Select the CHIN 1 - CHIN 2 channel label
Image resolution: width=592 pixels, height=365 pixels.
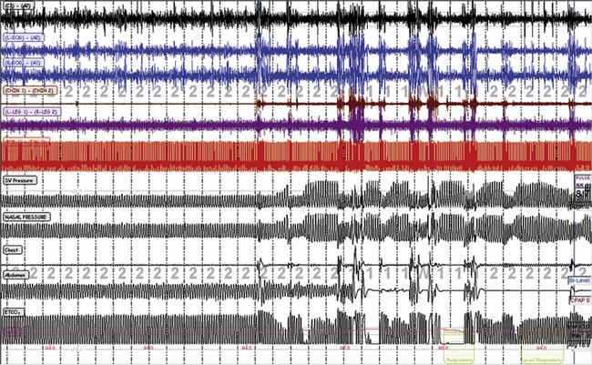coord(29,89)
